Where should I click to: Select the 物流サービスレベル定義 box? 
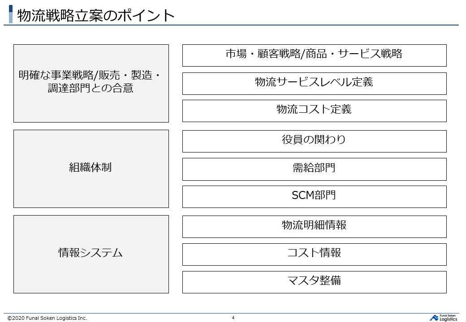(314, 83)
